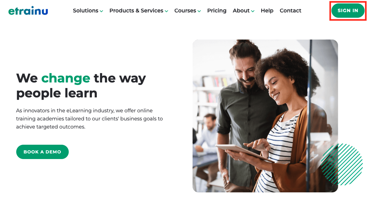The width and height of the screenshot is (373, 197).
Task: Go to the Pricing page
Action: (217, 11)
